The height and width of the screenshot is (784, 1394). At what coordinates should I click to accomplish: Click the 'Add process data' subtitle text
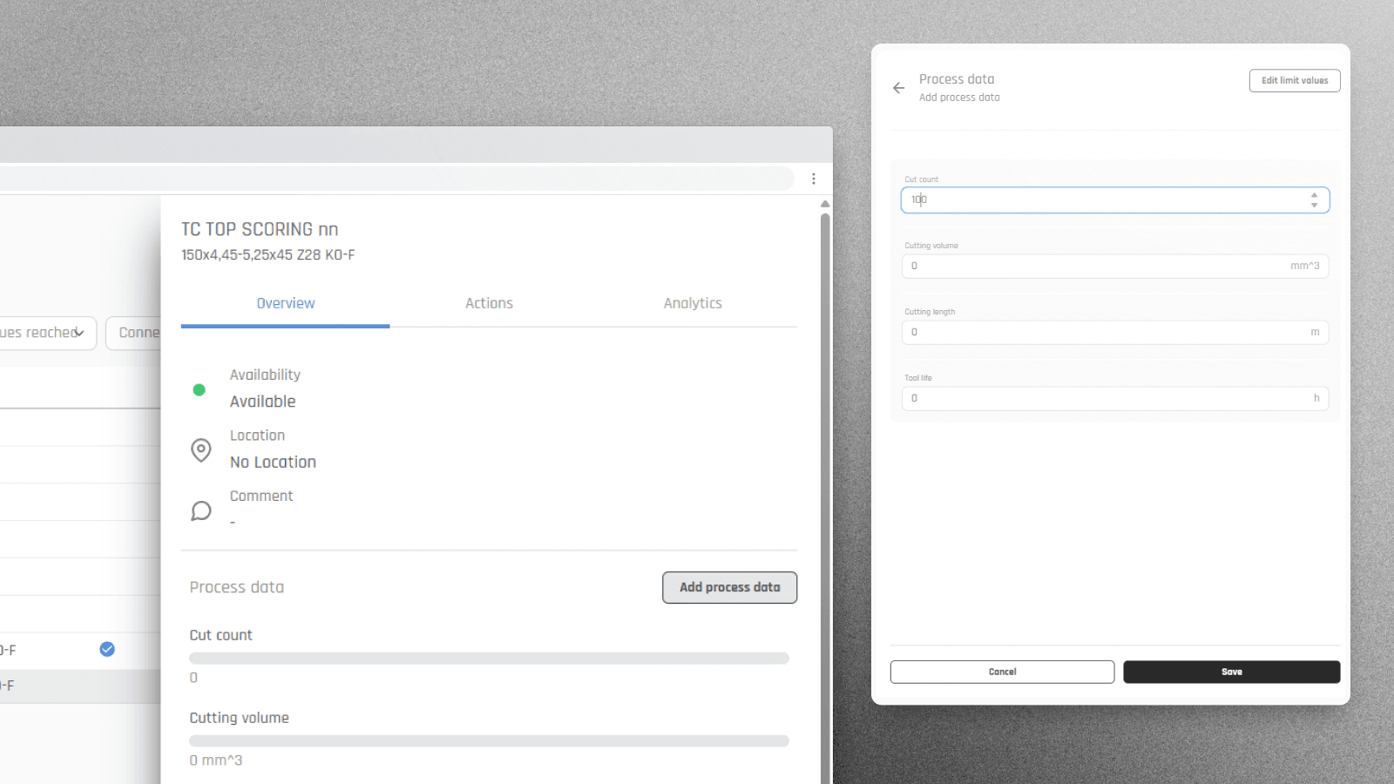click(x=959, y=98)
